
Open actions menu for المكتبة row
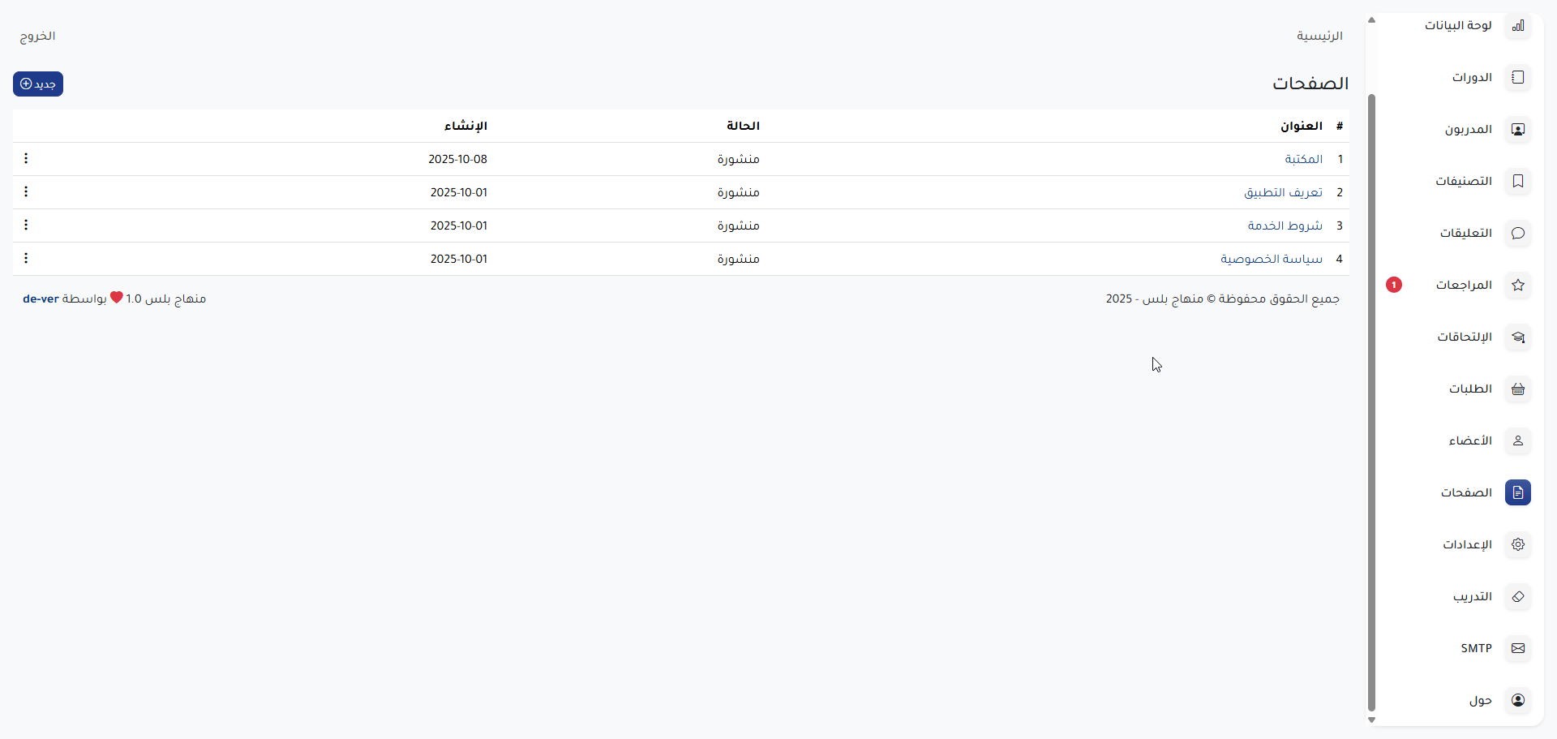pos(26,159)
